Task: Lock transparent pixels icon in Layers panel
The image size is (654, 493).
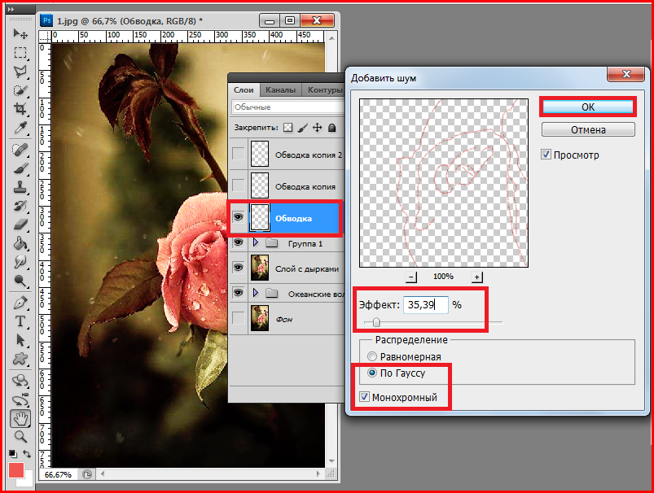Action: coord(287,128)
